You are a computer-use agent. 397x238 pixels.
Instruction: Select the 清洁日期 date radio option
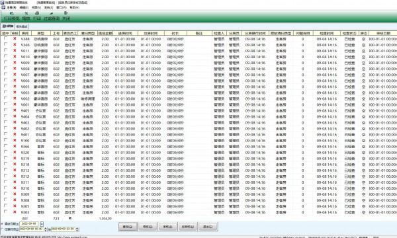tap(2, 224)
